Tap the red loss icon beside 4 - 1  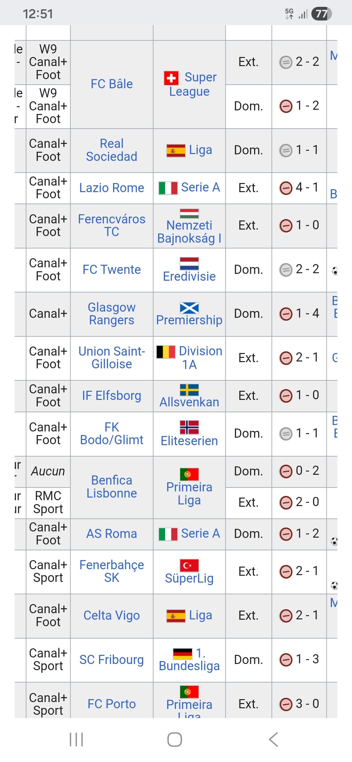click(x=286, y=188)
